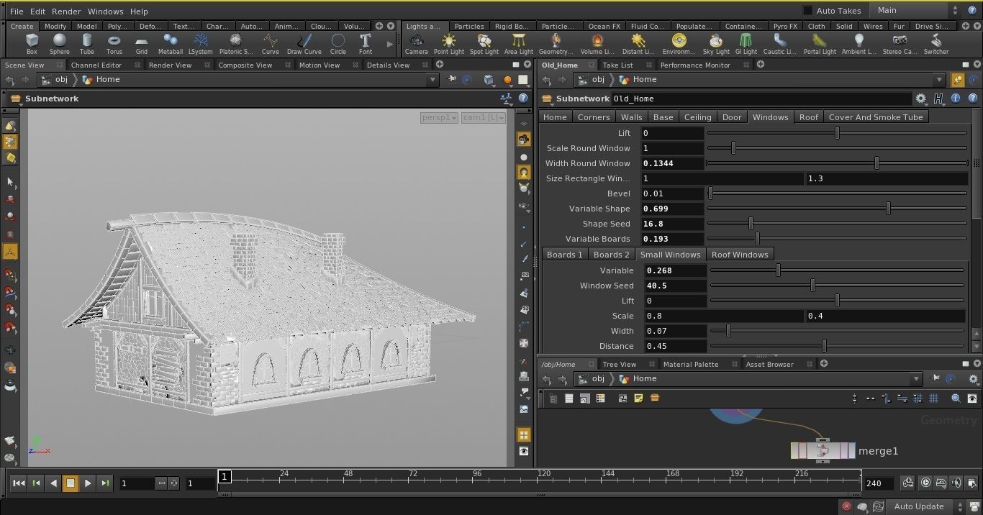Image resolution: width=983 pixels, height=515 pixels.
Task: Expand more shelf tools arrow after Font
Action: point(390,44)
